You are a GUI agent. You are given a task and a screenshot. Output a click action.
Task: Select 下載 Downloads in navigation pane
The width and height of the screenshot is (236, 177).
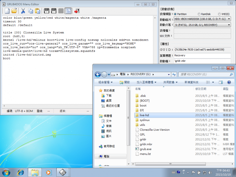pyautogui.click(x=107, y=96)
